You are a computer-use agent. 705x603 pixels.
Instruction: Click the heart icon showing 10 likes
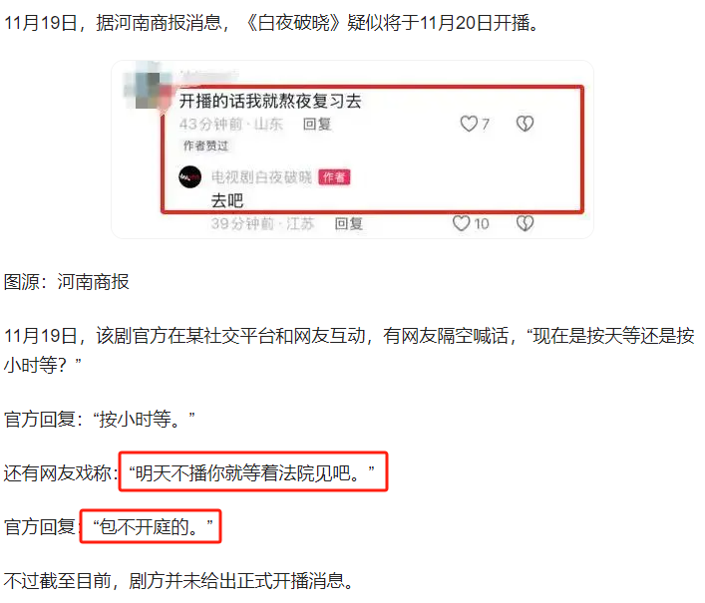pos(461,223)
